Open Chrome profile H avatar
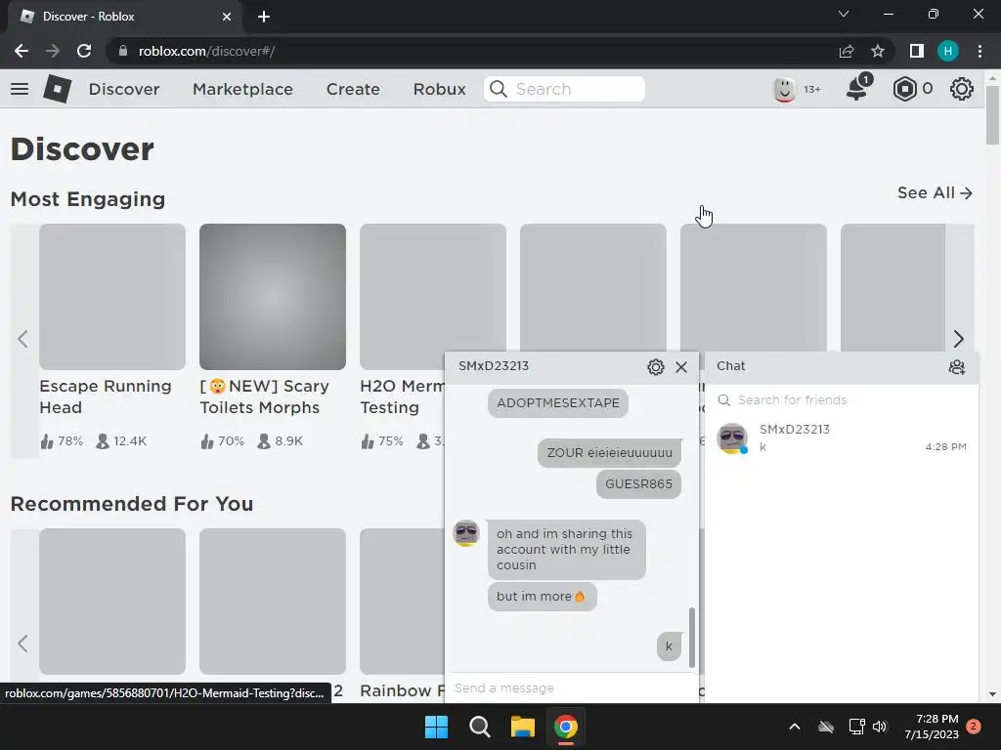The width and height of the screenshot is (1001, 750). coord(948,51)
